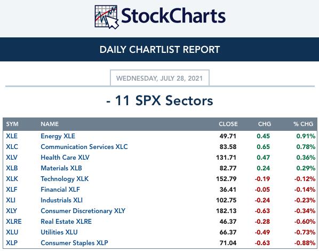The image size is (319, 251).
Task: Click the CLOSE column header
Action: click(x=228, y=124)
